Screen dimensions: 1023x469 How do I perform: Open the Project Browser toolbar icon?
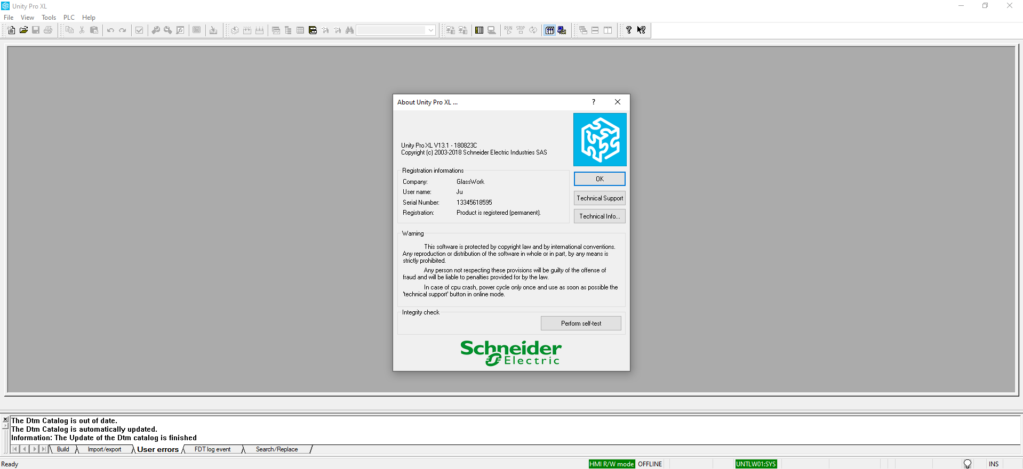coord(276,30)
